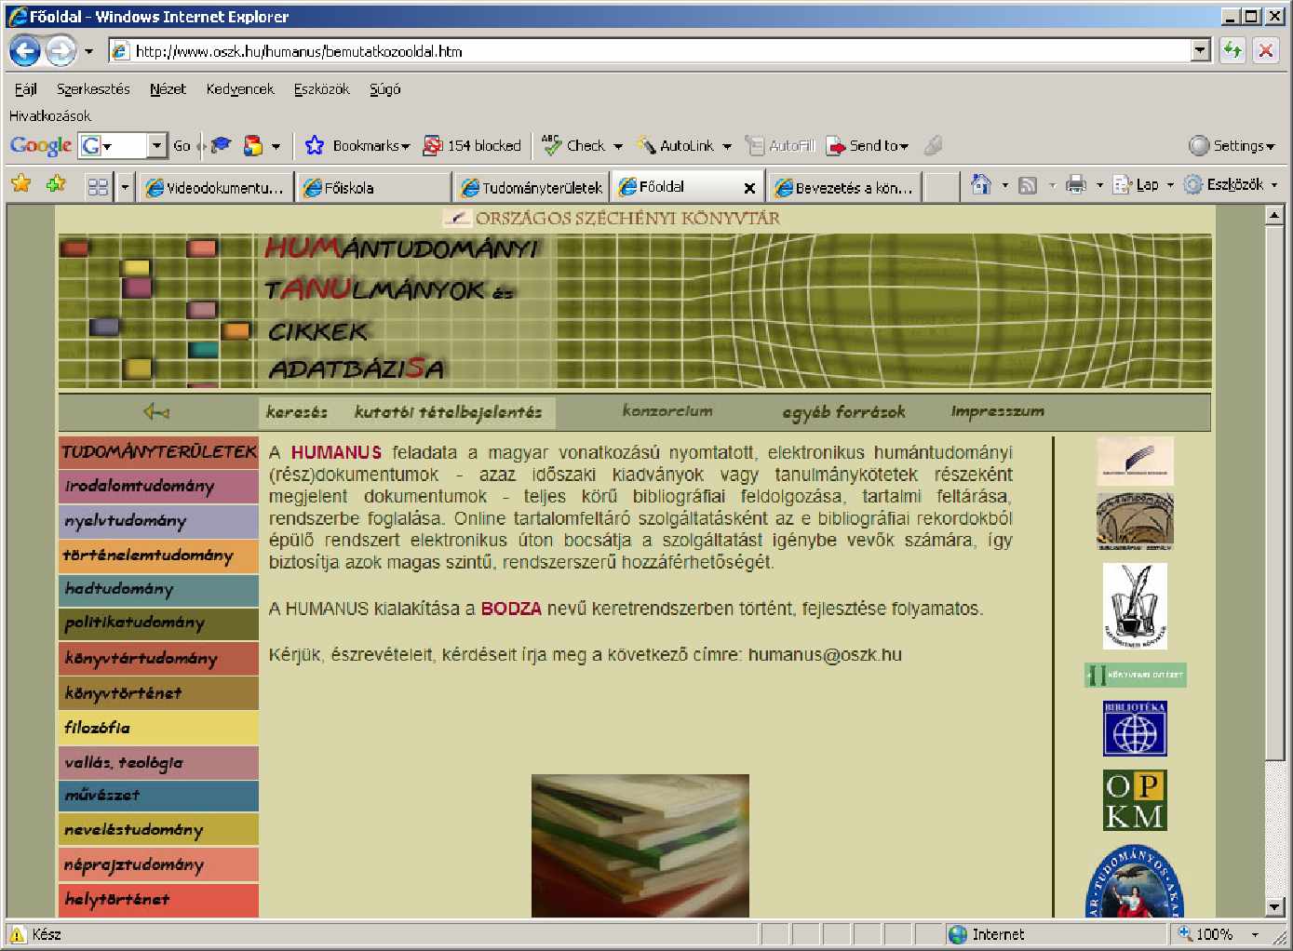
Task: Expand the Google search box dropdown
Action: point(156,145)
